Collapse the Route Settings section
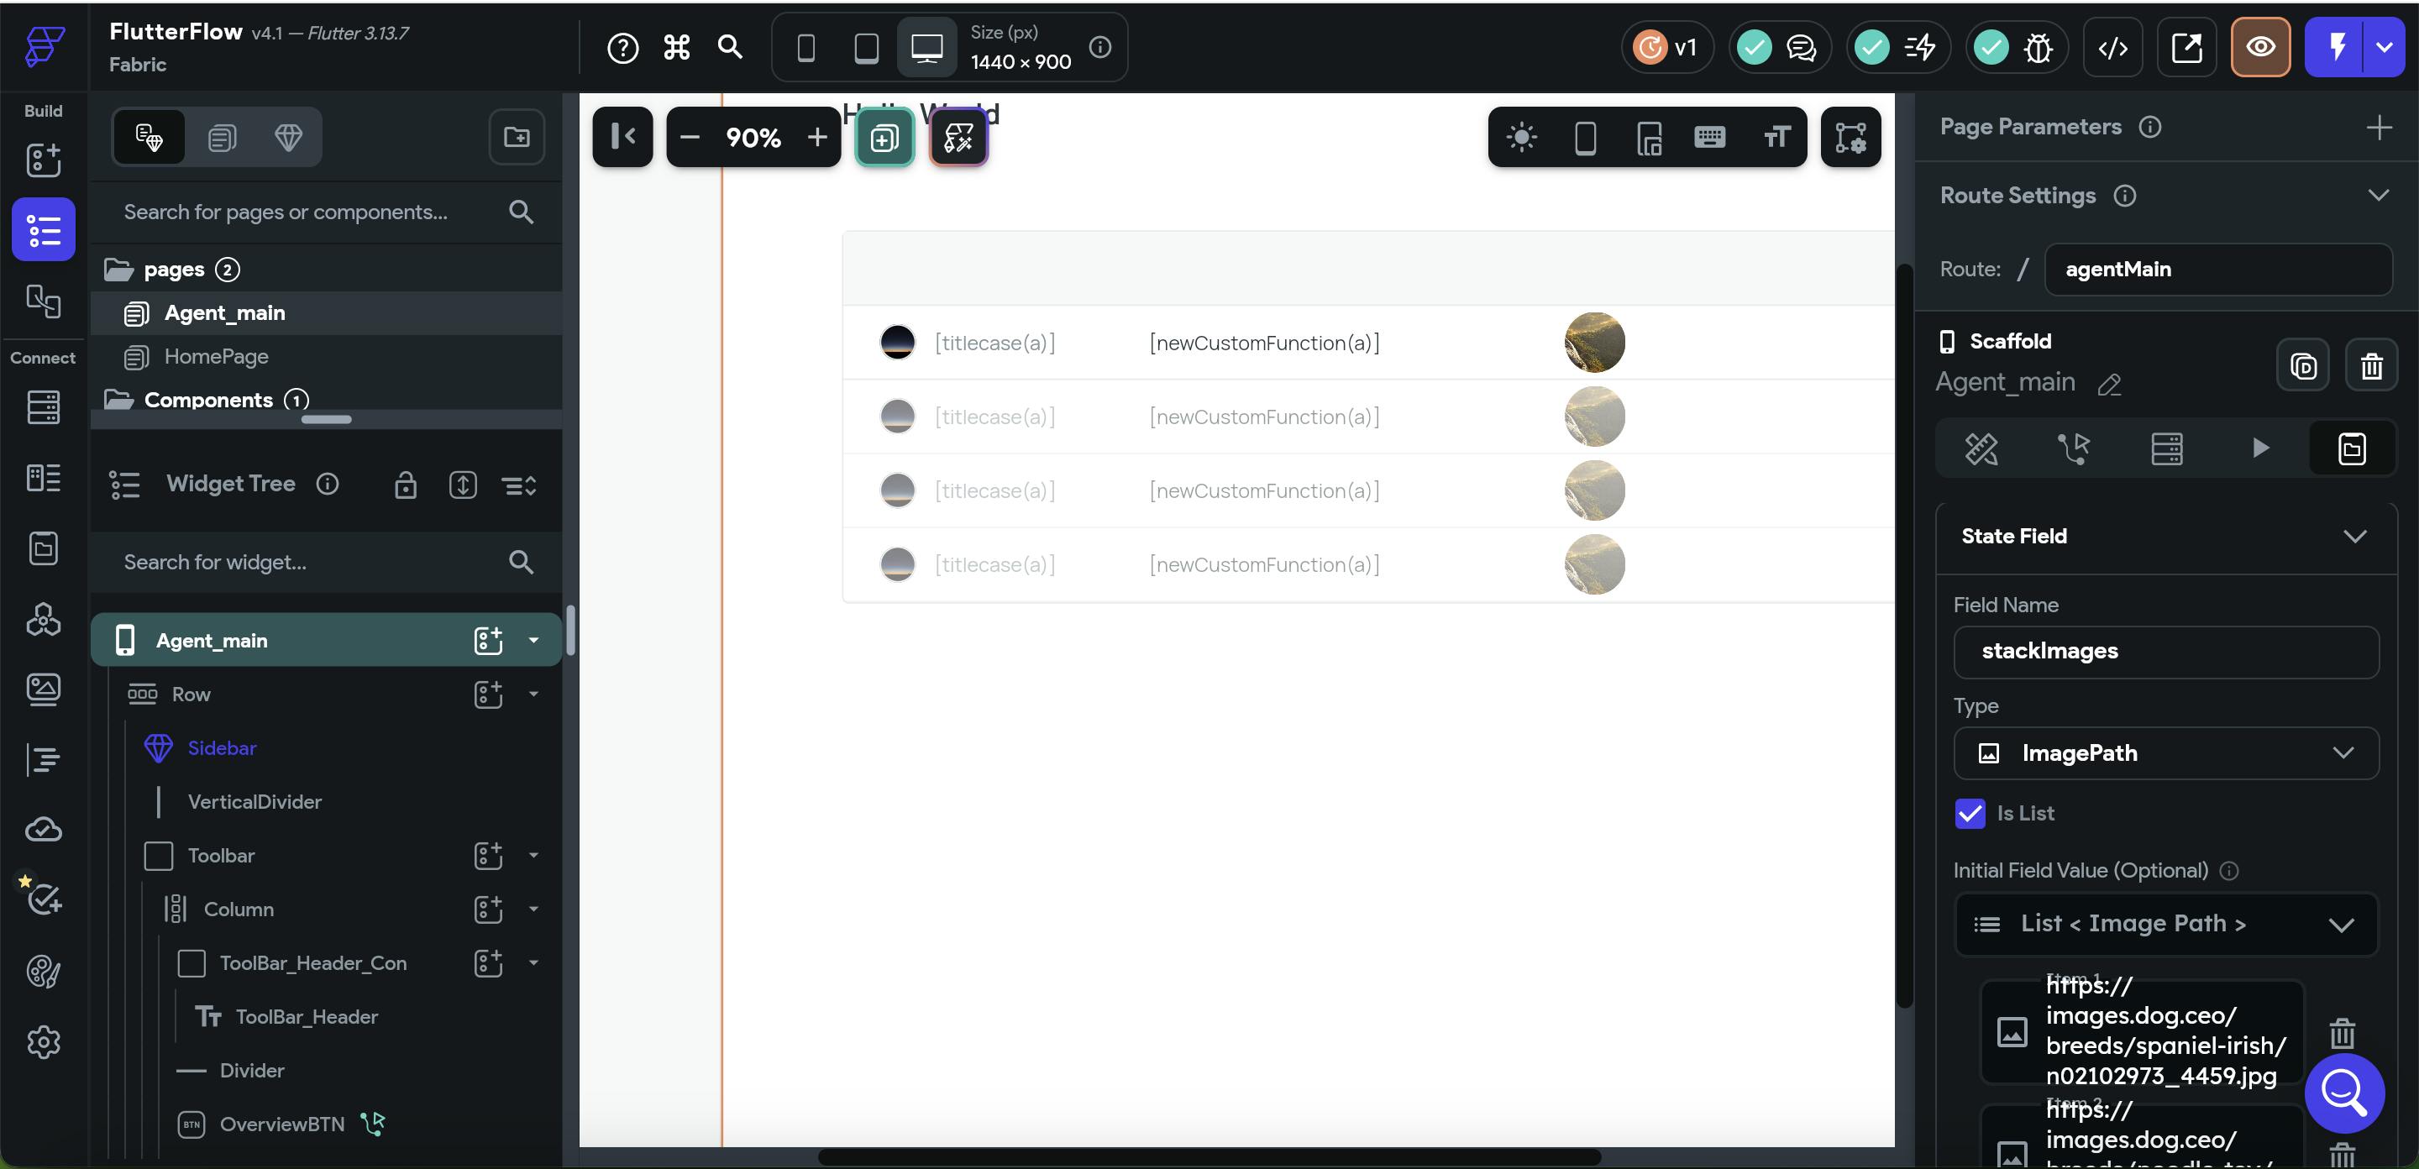 click(x=2378, y=196)
